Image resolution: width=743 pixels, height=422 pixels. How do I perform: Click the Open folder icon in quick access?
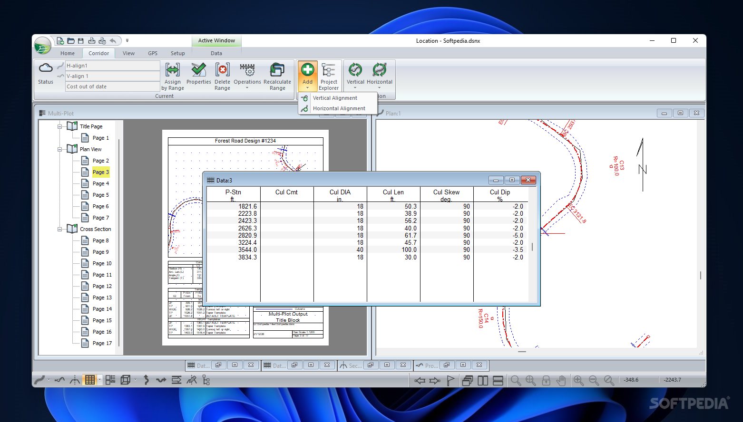(x=70, y=41)
